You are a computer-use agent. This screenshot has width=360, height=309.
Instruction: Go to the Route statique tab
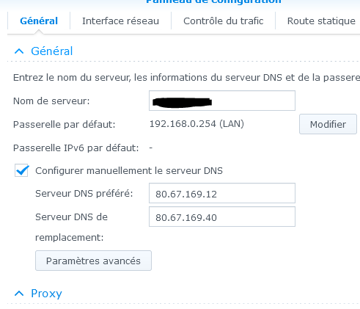(x=321, y=21)
